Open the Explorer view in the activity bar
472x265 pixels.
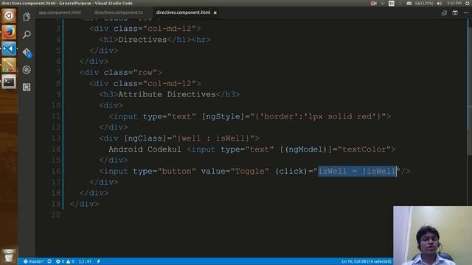coord(27,17)
